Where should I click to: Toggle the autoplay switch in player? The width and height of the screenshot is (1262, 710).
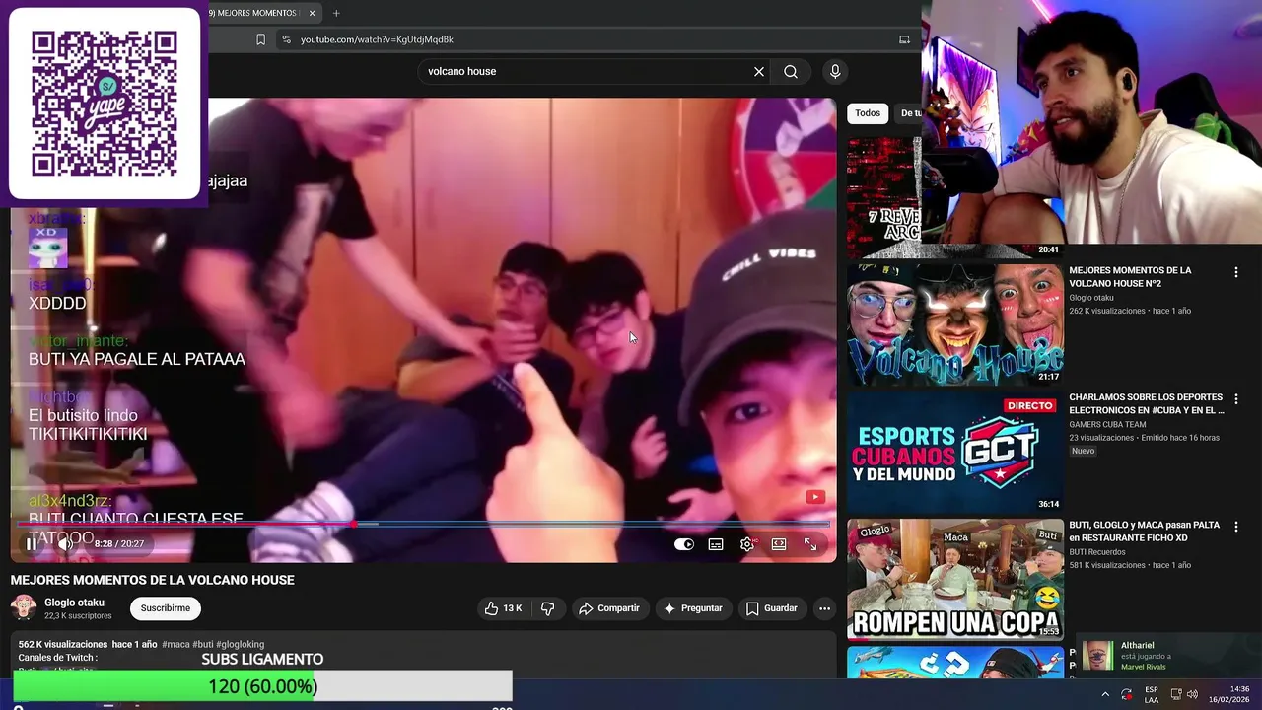point(684,544)
